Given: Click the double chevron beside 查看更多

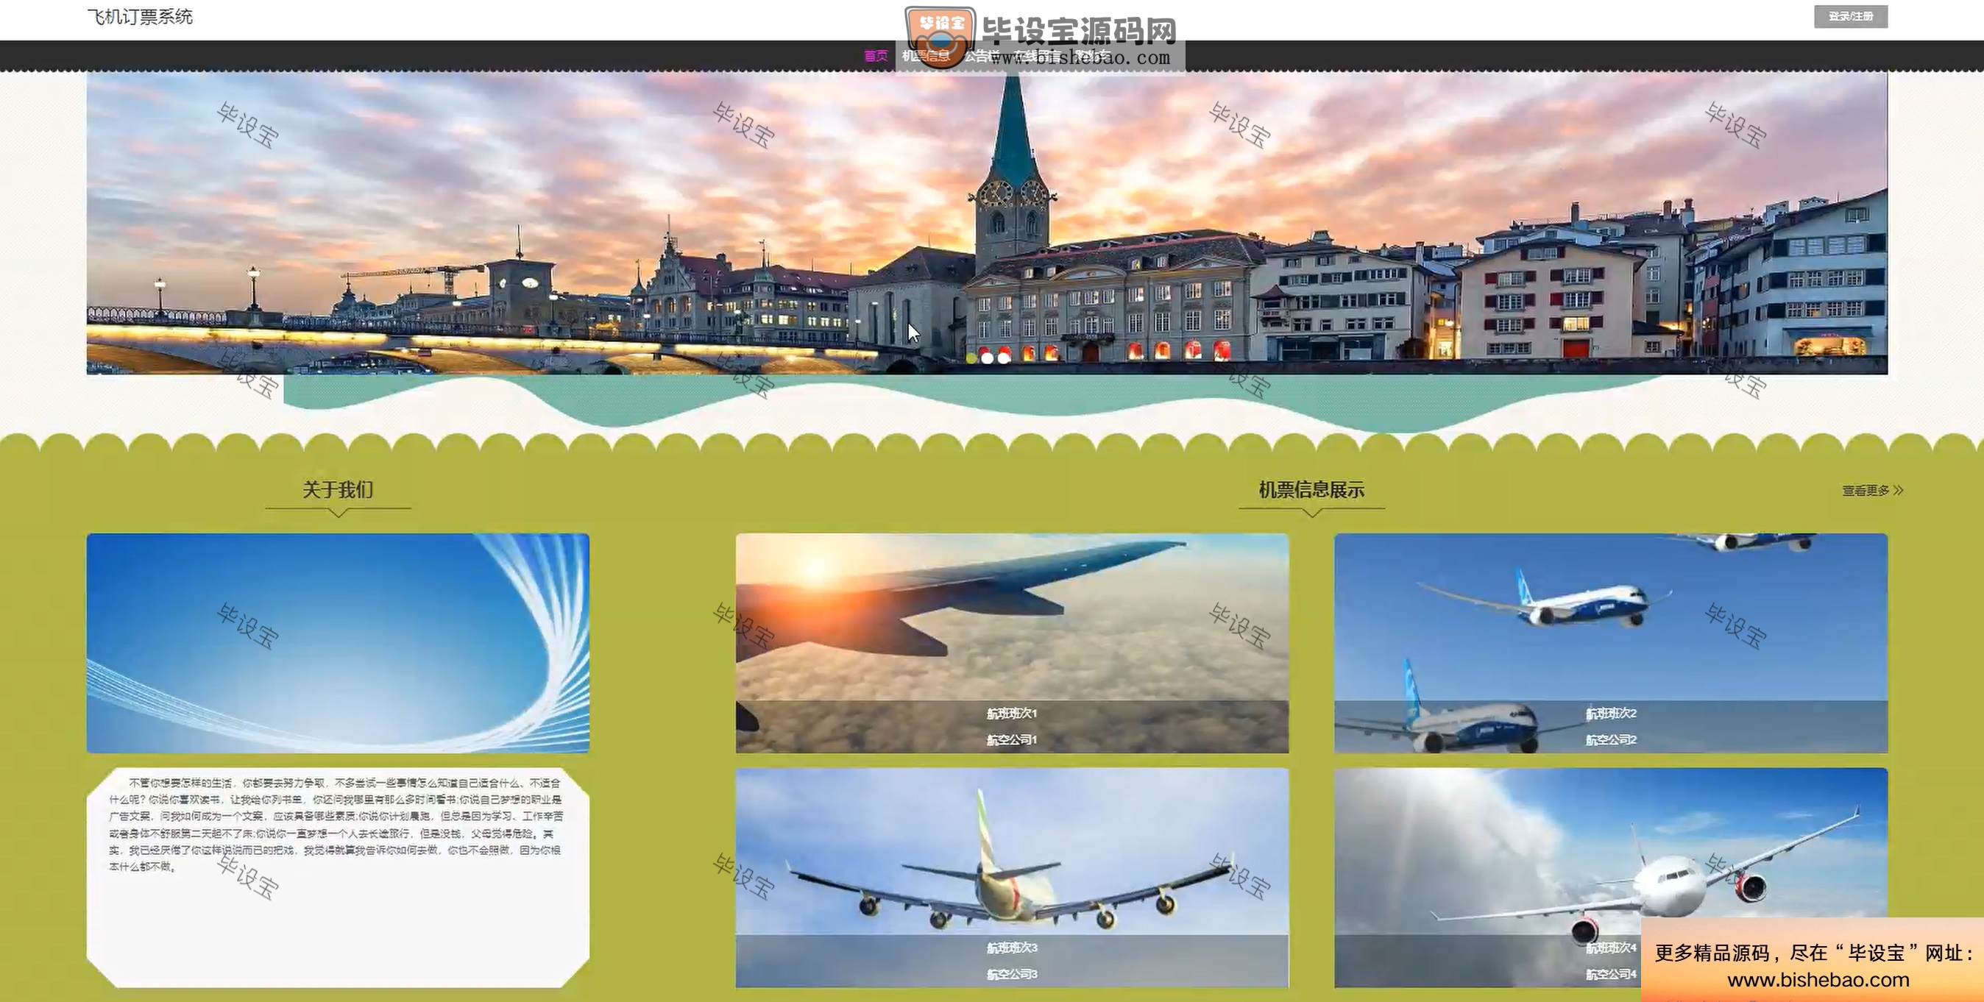Looking at the screenshot, I should pyautogui.click(x=1898, y=490).
